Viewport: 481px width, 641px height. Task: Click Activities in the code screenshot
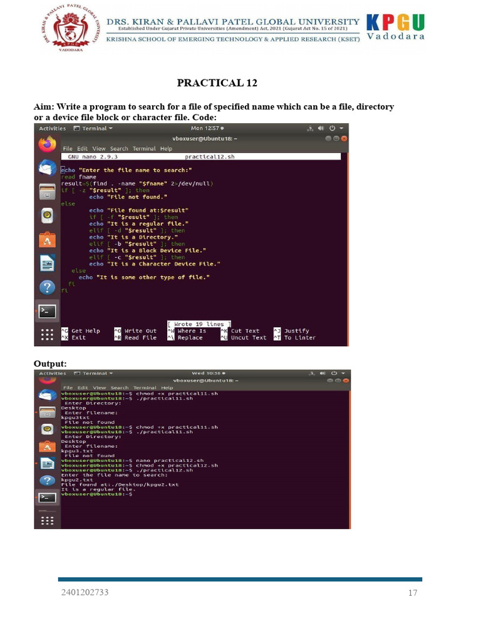pyautogui.click(x=53, y=128)
